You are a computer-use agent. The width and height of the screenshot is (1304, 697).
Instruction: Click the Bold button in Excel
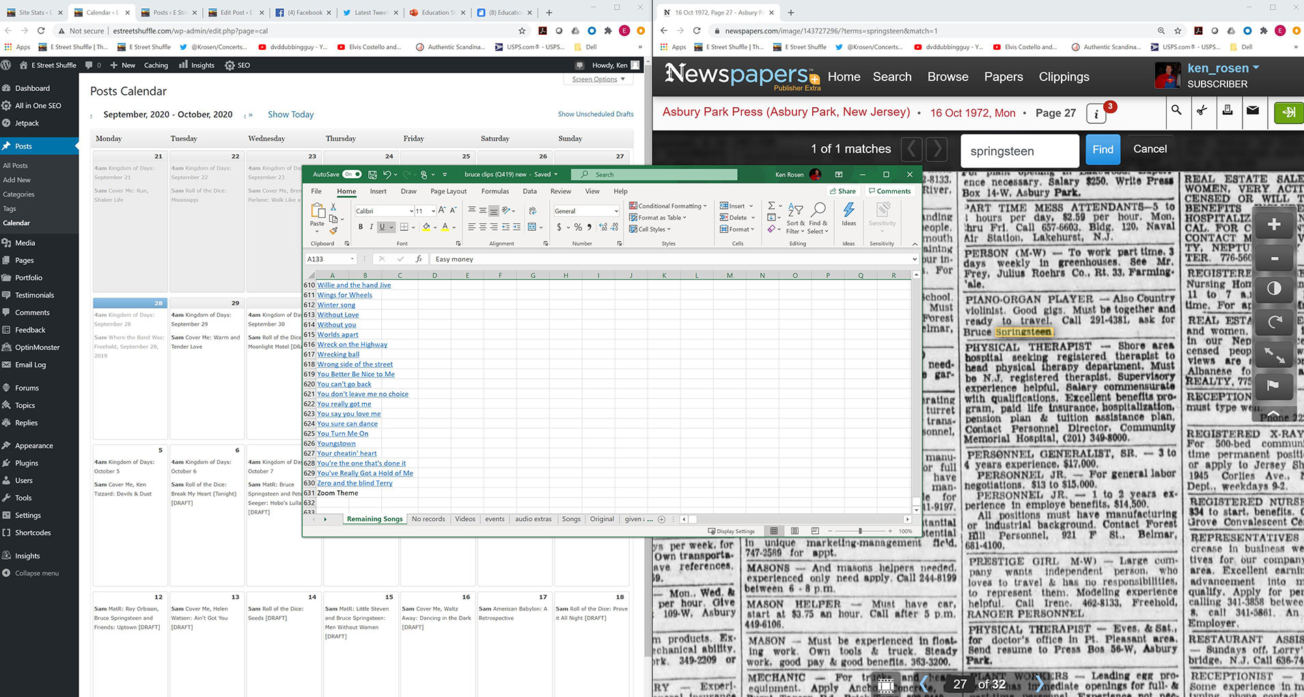pyautogui.click(x=361, y=227)
